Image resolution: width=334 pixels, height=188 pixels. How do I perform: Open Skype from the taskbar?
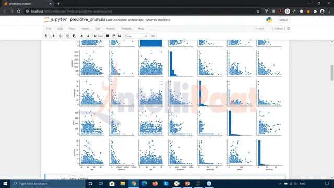166,183
